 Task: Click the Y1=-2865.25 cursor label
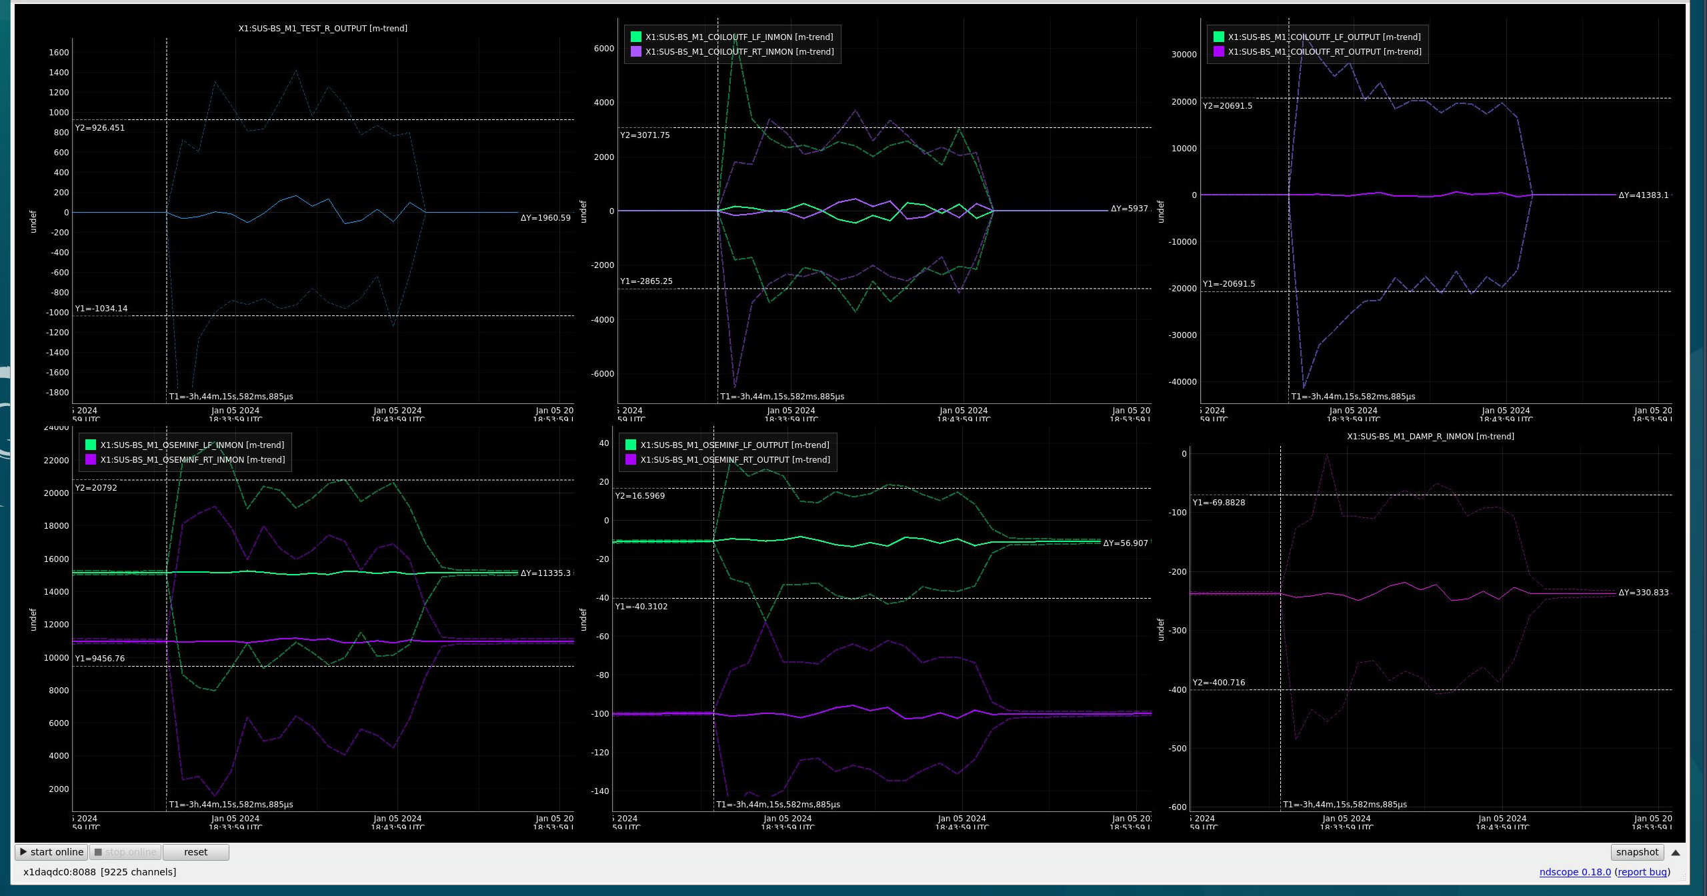pyautogui.click(x=646, y=281)
